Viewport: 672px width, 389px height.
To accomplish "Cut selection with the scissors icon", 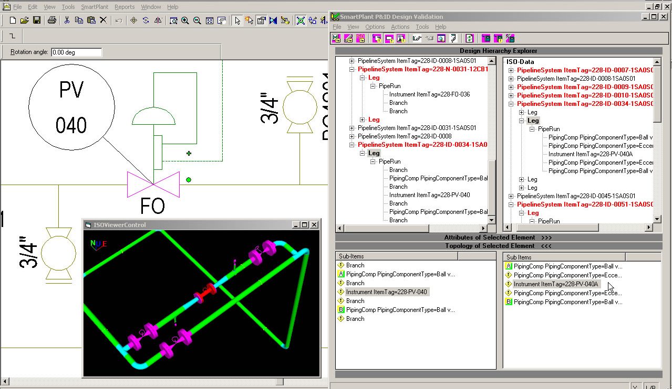I will (67, 20).
